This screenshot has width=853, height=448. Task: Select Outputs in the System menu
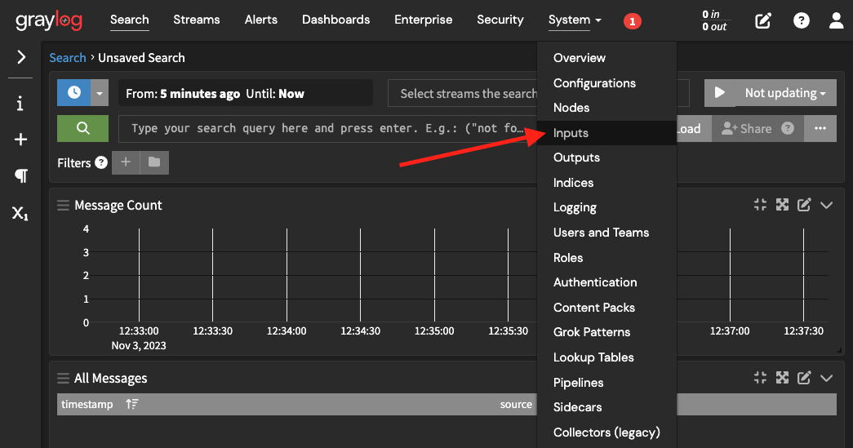click(606, 157)
